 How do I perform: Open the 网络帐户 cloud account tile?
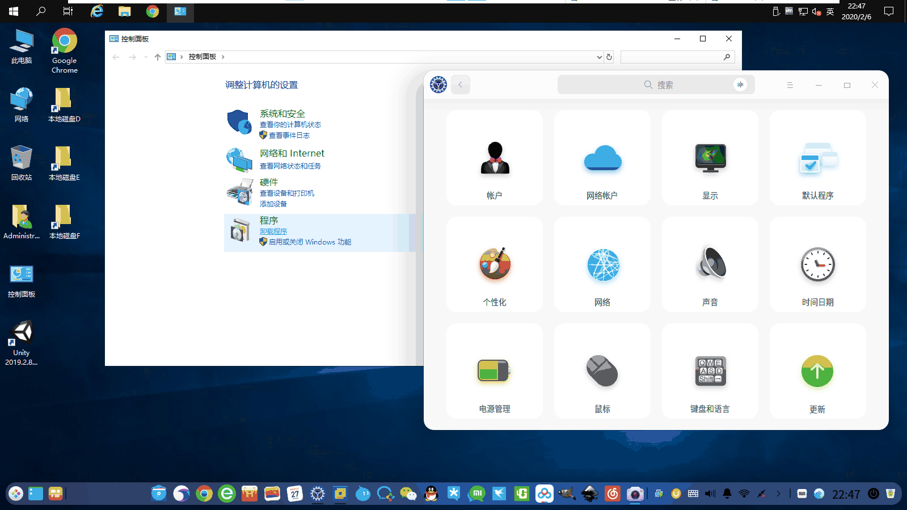(x=602, y=158)
